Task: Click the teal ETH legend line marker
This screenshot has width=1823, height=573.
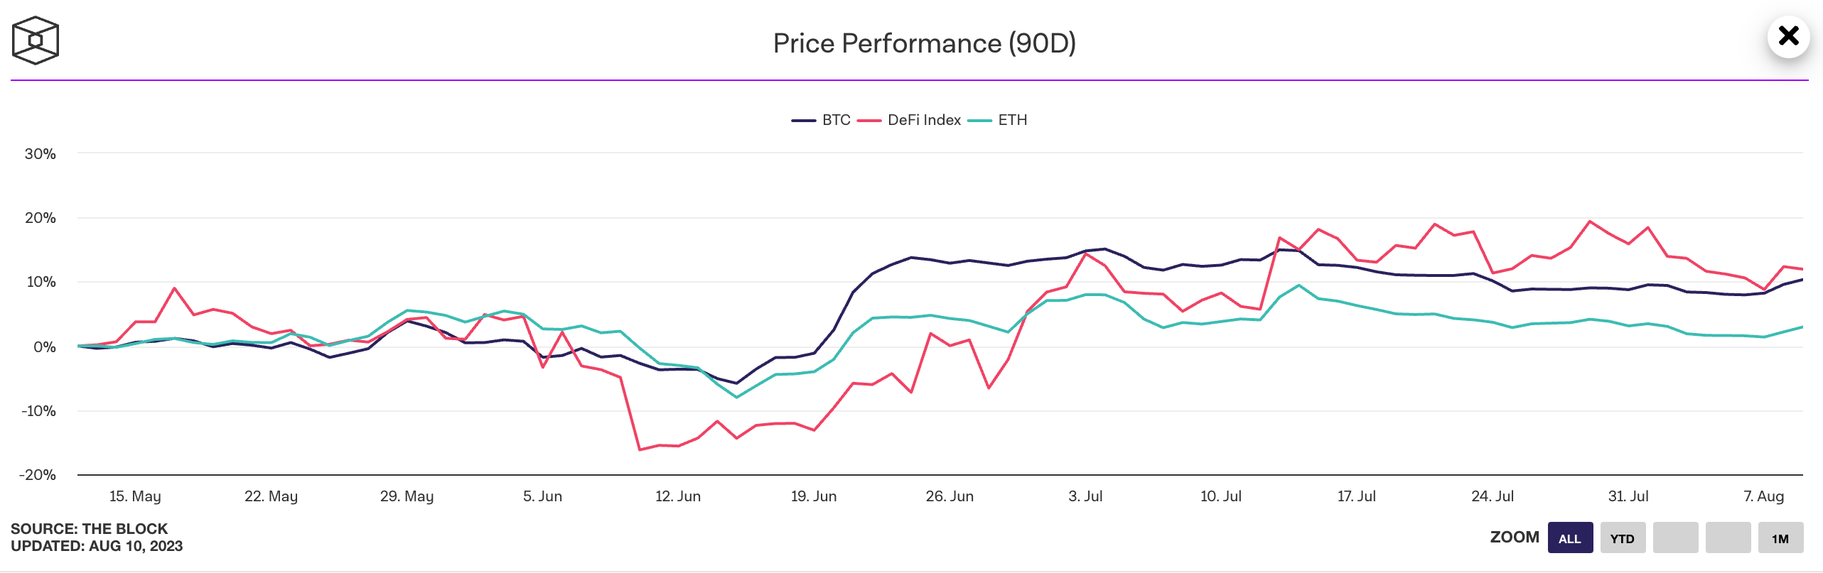Action: tap(979, 121)
